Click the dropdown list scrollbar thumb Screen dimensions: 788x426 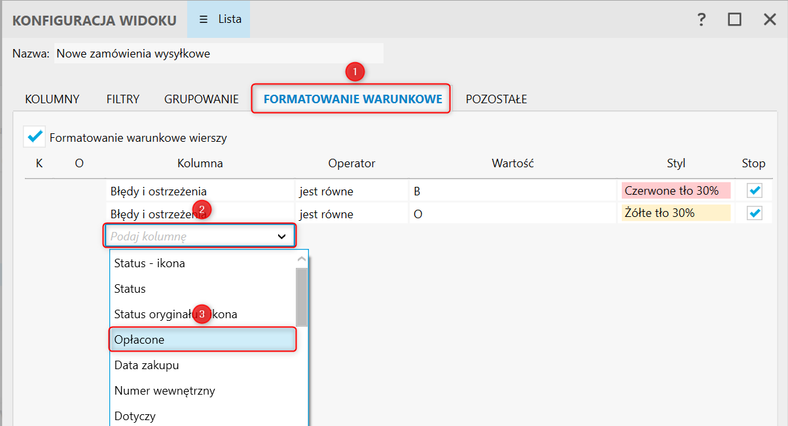(x=302, y=296)
